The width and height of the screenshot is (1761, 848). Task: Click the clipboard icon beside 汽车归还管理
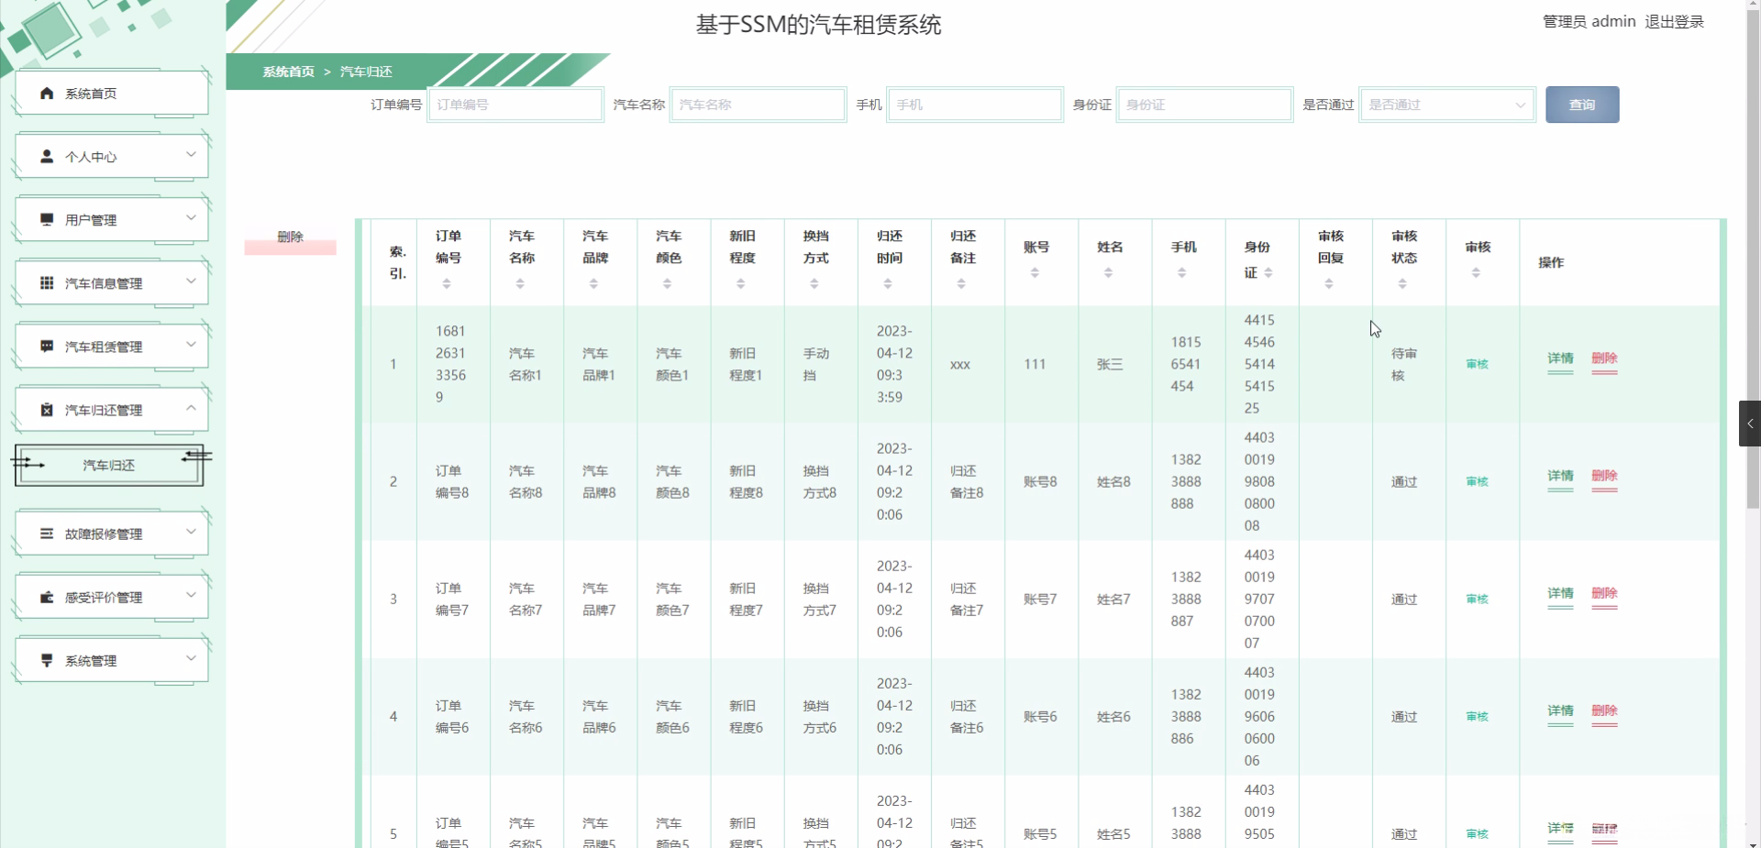[47, 410]
